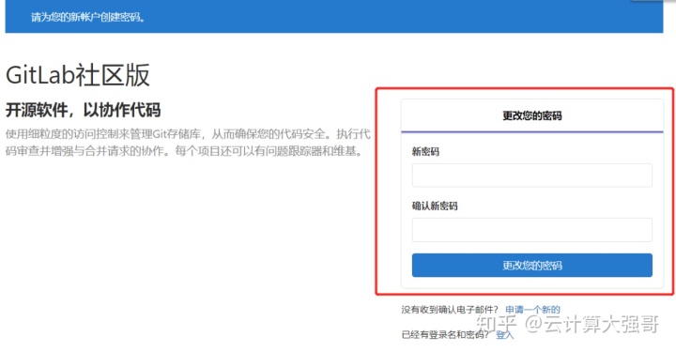This screenshot has height=352, width=676.
Task: Select the GitLab社区版 heading text
Action: pyautogui.click(x=78, y=75)
